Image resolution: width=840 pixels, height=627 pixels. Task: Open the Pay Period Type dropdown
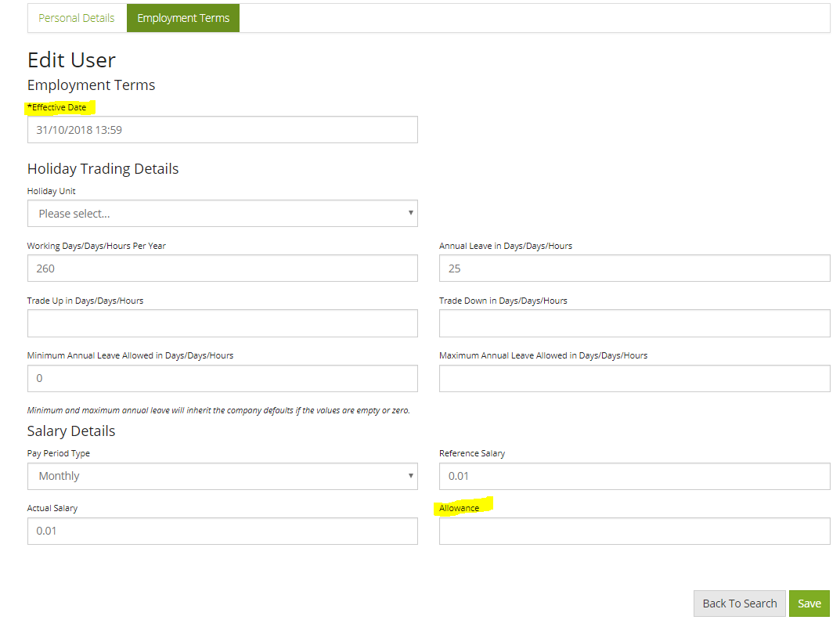[222, 476]
